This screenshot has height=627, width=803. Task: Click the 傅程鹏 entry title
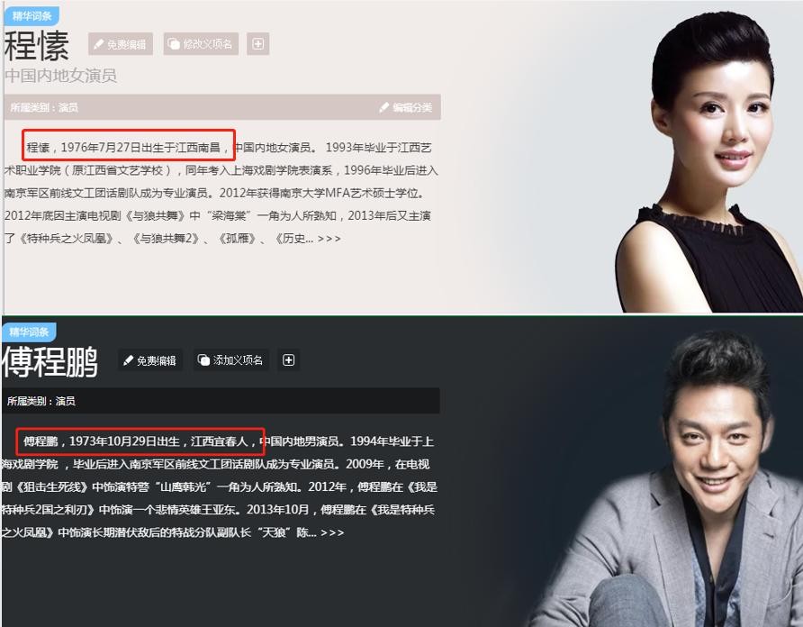(x=50, y=362)
